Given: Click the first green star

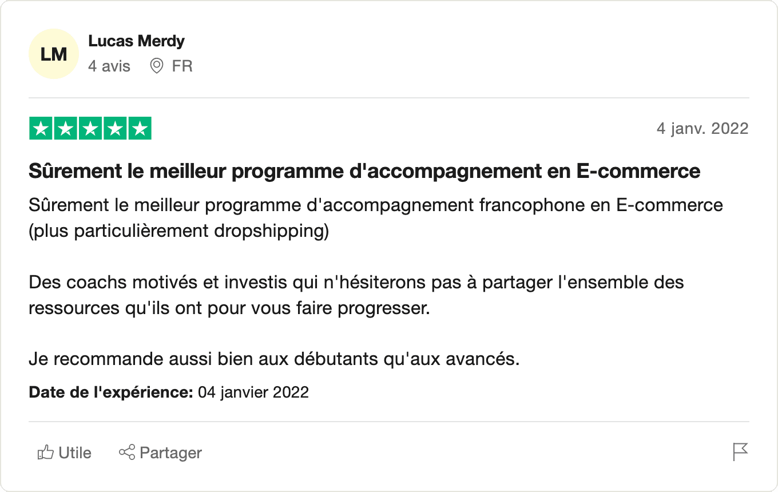Looking at the screenshot, I should pos(41,128).
